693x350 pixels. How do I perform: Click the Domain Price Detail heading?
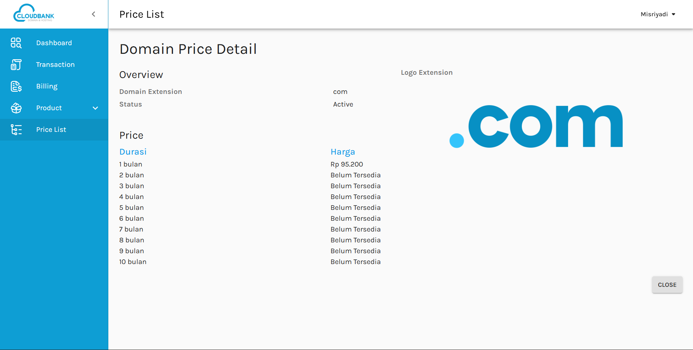click(x=188, y=49)
